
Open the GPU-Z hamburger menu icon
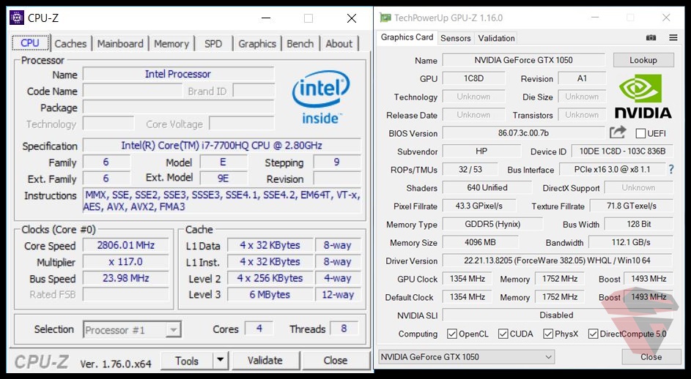(673, 38)
